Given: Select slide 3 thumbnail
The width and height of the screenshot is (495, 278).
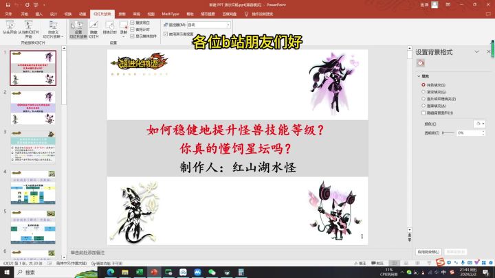Looking at the screenshot, I should 33,147.
